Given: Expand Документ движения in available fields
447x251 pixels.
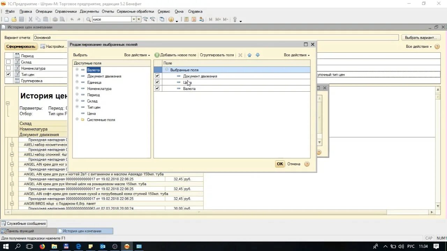Looking at the screenshot, I should coord(77,76).
